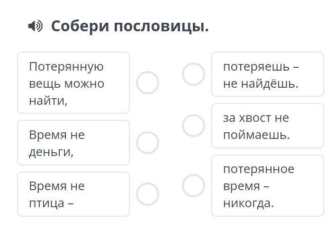Click the 'потерянное время – никогда.' card

268,185
